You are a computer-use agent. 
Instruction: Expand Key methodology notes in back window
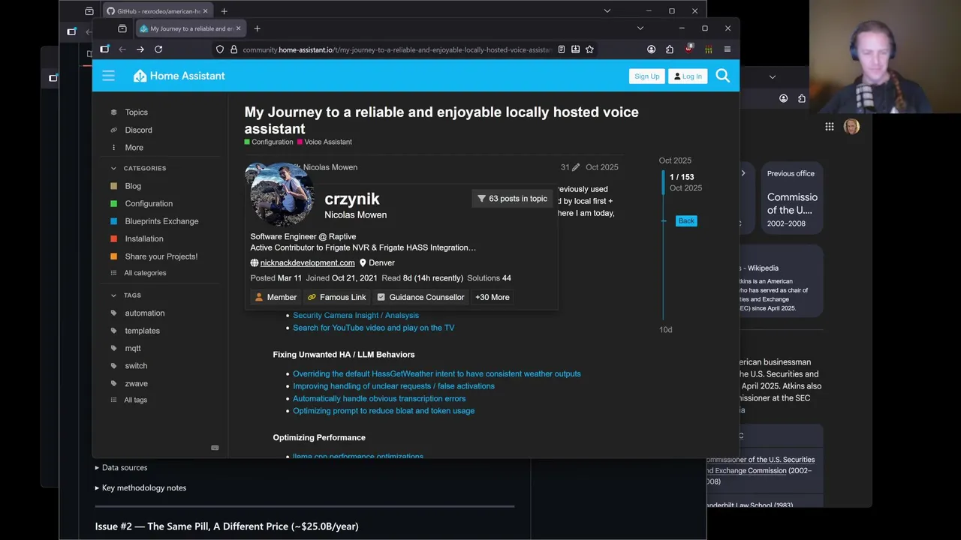pos(140,487)
